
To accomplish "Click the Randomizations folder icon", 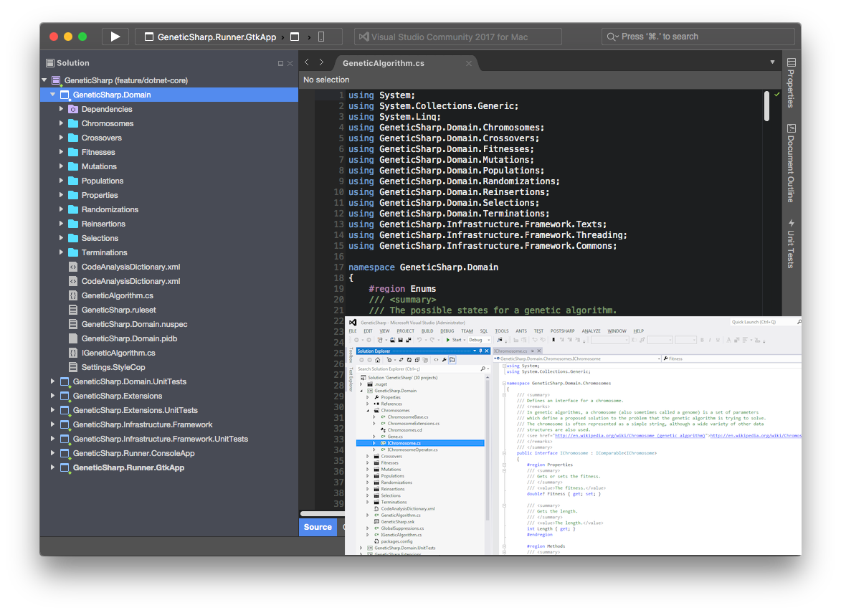I will coord(73,209).
